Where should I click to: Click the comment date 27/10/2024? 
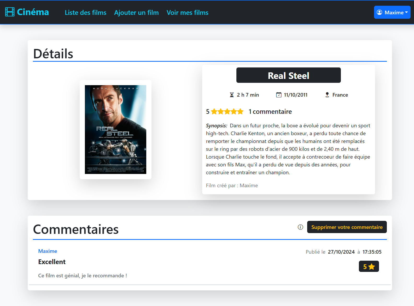(x=341, y=252)
